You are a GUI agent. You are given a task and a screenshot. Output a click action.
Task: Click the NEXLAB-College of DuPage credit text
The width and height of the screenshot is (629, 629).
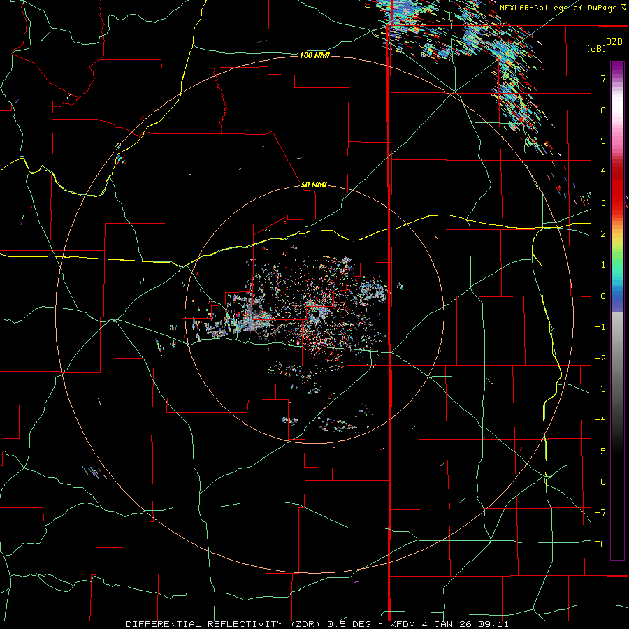coord(563,8)
